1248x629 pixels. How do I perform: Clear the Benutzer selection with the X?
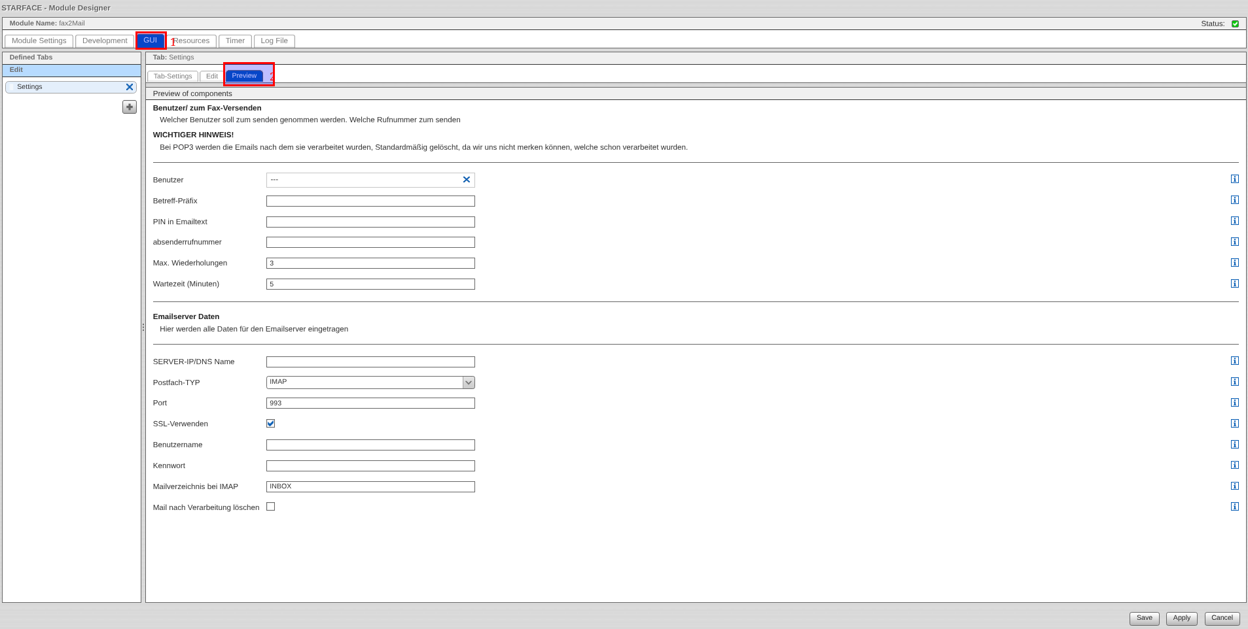pos(467,180)
